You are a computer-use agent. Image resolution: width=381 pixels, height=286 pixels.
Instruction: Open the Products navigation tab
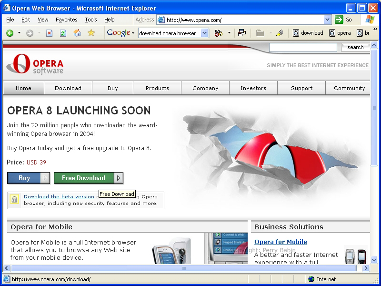pos(157,88)
